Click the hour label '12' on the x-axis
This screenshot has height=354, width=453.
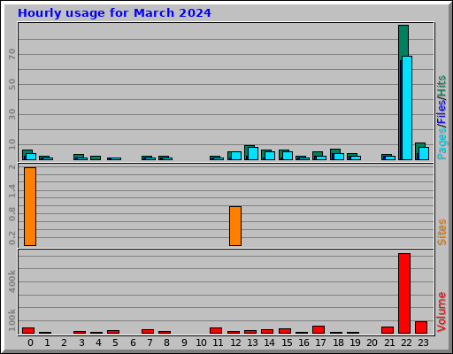pyautogui.click(x=235, y=342)
